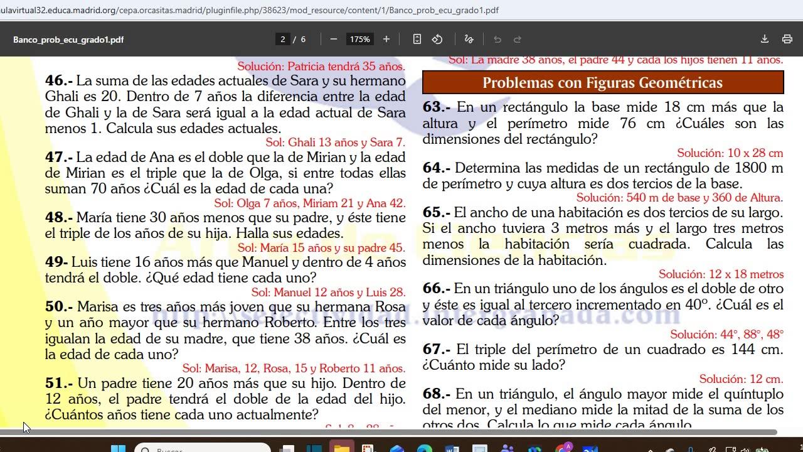This screenshot has width=803, height=452.
Task: Click the undo arrow in PDF toolbar
Action: (497, 39)
